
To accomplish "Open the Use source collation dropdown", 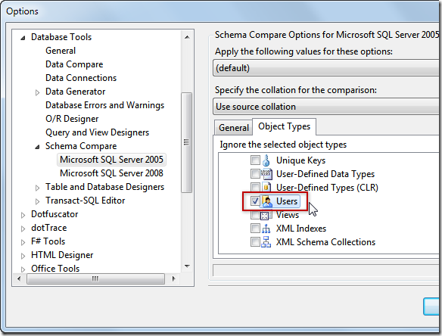I will pos(327,107).
